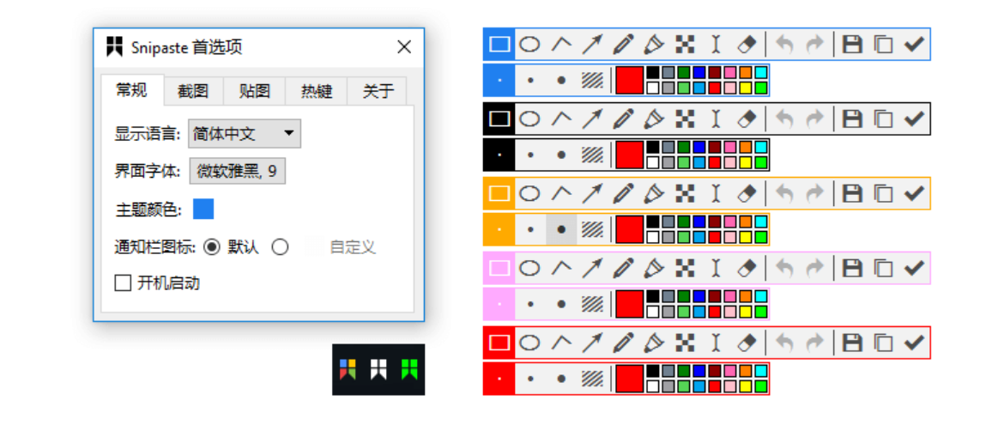Click Copy to clipboard icon in blue-themed toolbar
Viewport: 992px width, 425px height.
point(883,45)
